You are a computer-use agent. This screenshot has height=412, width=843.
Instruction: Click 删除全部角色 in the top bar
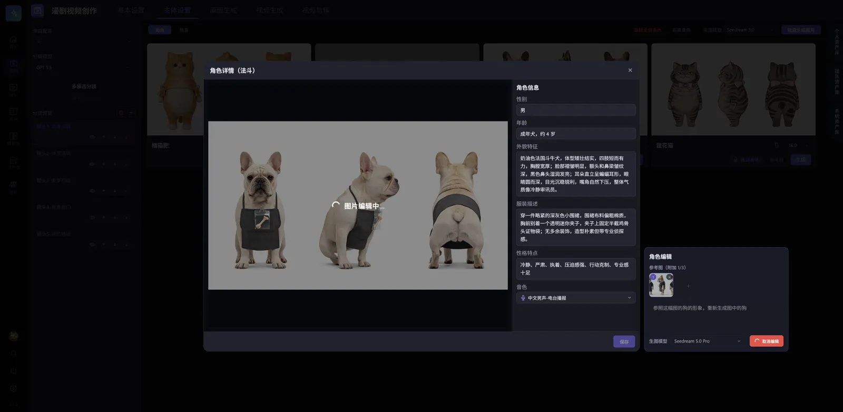(648, 30)
